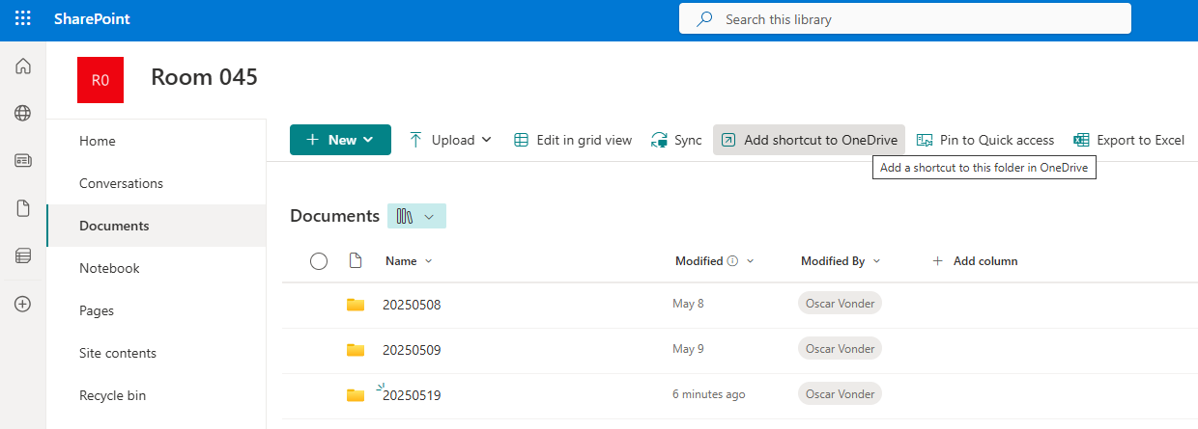Open the My files page icon
This screenshot has height=429, width=1198.
[23, 208]
